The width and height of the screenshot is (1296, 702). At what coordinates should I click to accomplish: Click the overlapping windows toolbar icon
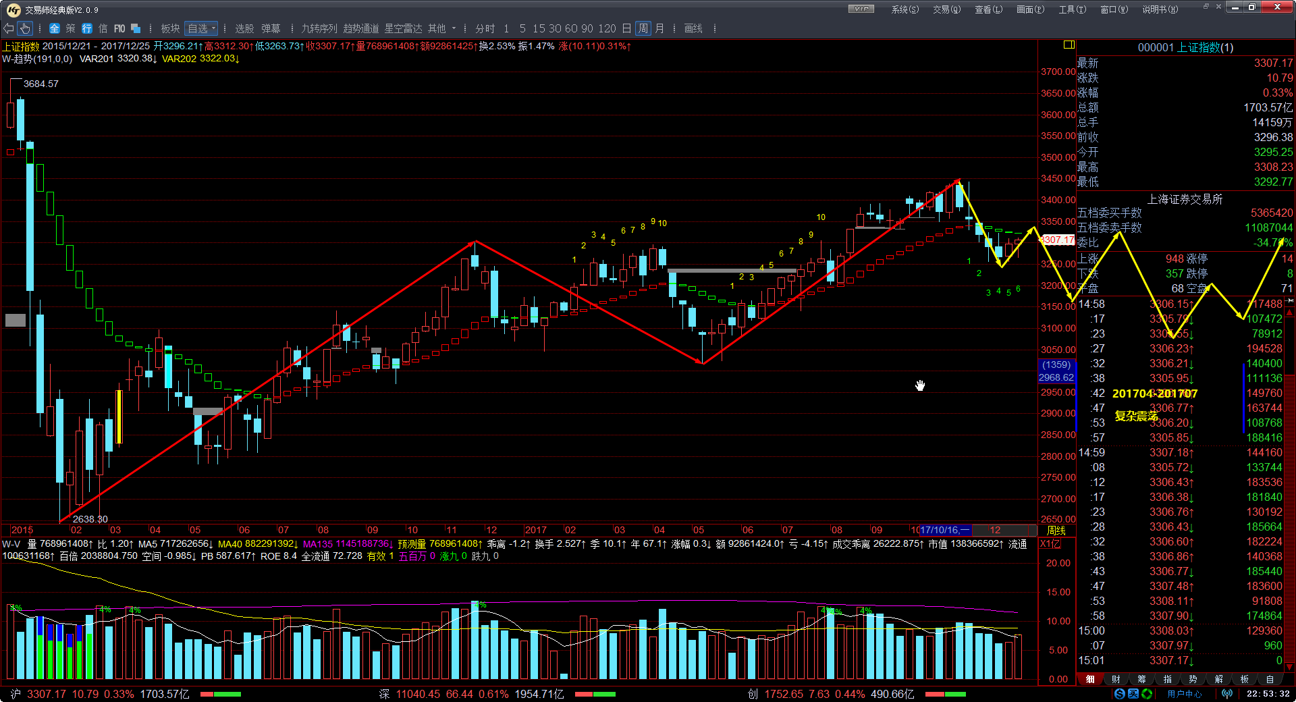coord(136,28)
